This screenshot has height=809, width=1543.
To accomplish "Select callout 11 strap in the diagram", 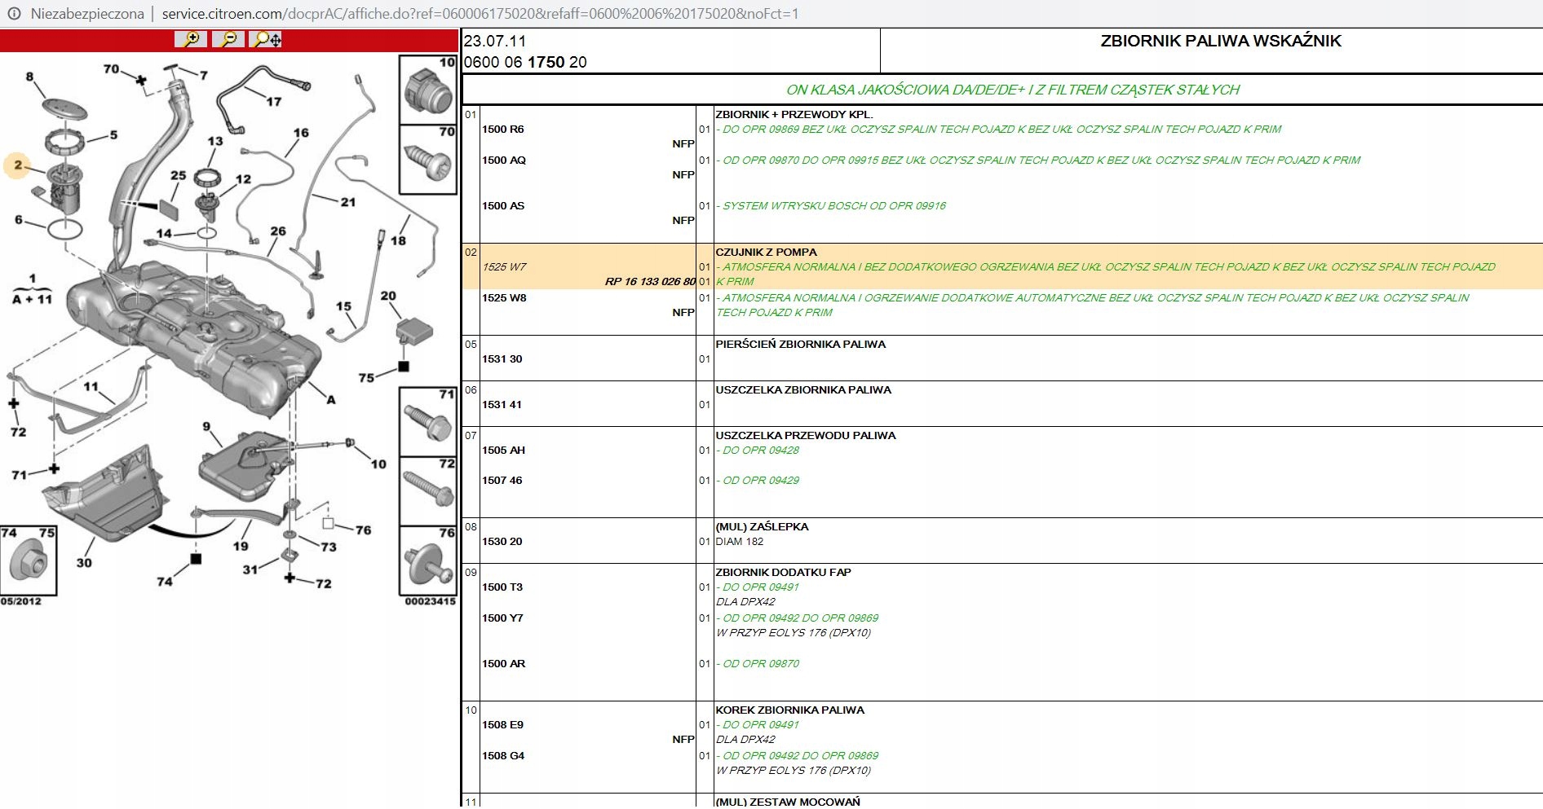I will tap(91, 386).
